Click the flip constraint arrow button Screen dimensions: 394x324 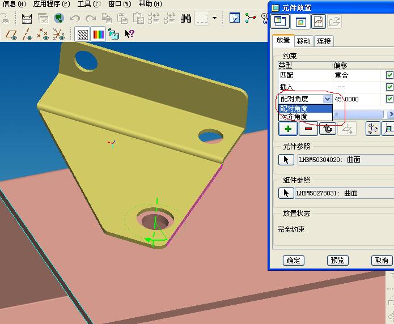(328, 129)
